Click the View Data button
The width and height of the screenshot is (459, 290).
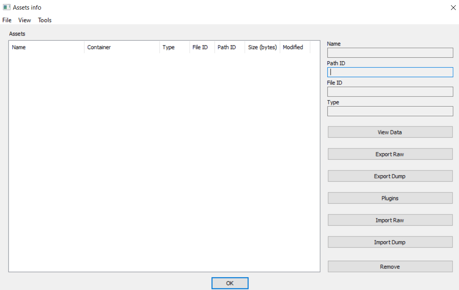coord(390,132)
